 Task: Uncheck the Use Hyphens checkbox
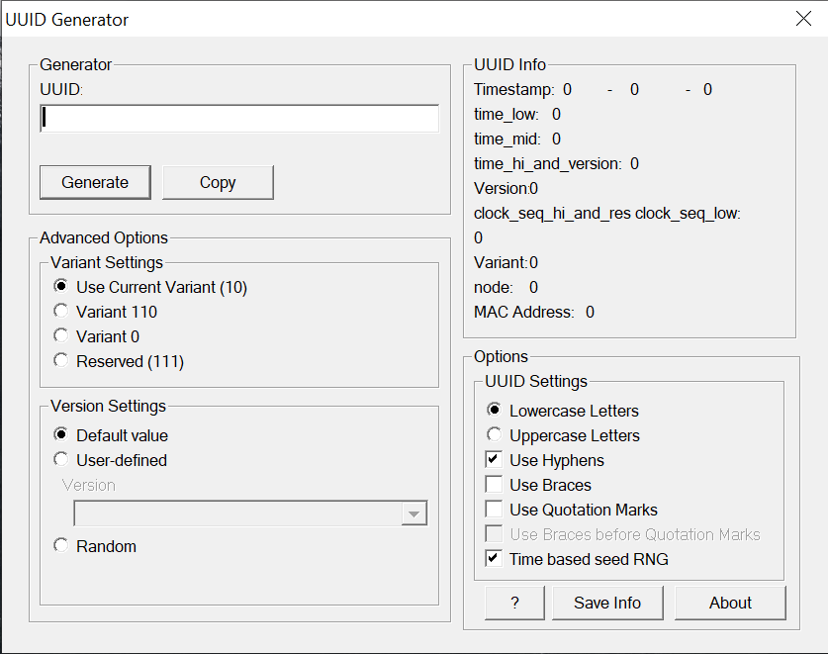[494, 460]
